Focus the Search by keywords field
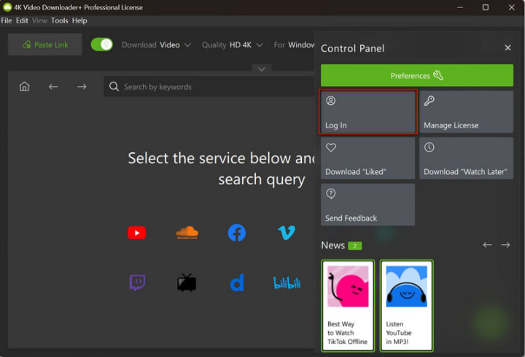The height and width of the screenshot is (357, 525). (209, 87)
